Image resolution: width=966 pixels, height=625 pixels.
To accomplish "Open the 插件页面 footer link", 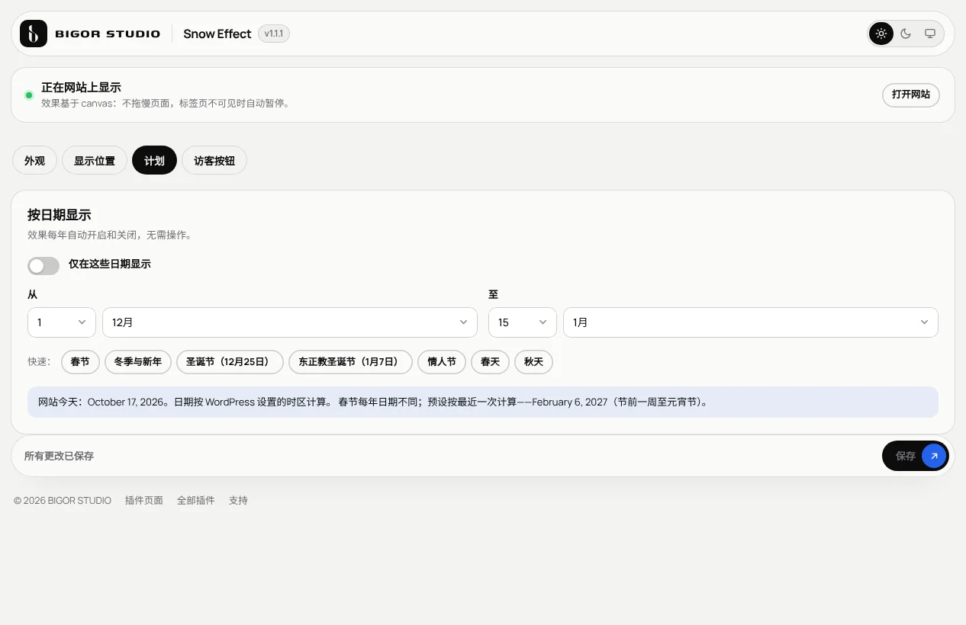I will (x=144, y=501).
